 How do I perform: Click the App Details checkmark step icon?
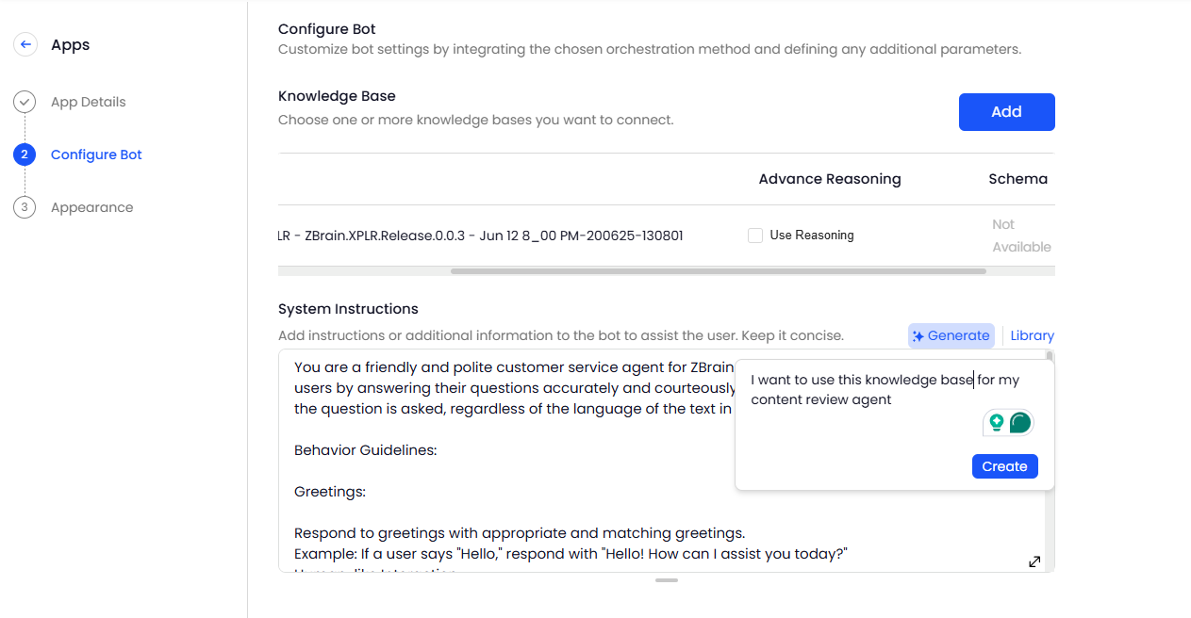point(25,102)
